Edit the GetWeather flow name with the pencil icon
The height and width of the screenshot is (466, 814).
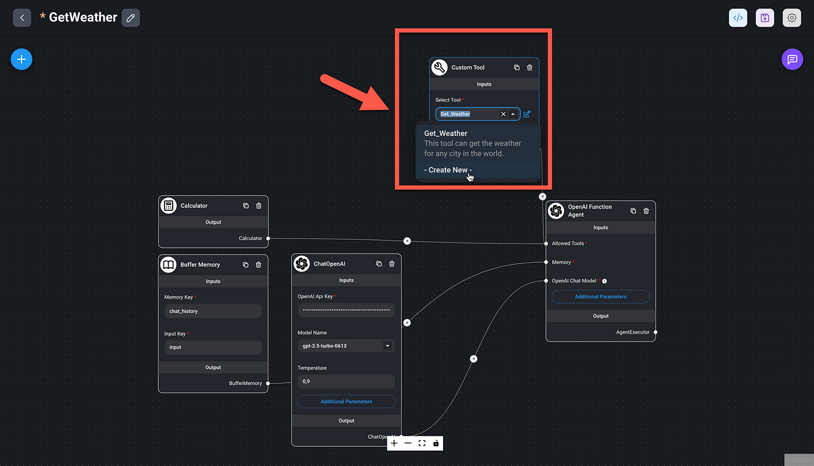[x=131, y=18]
